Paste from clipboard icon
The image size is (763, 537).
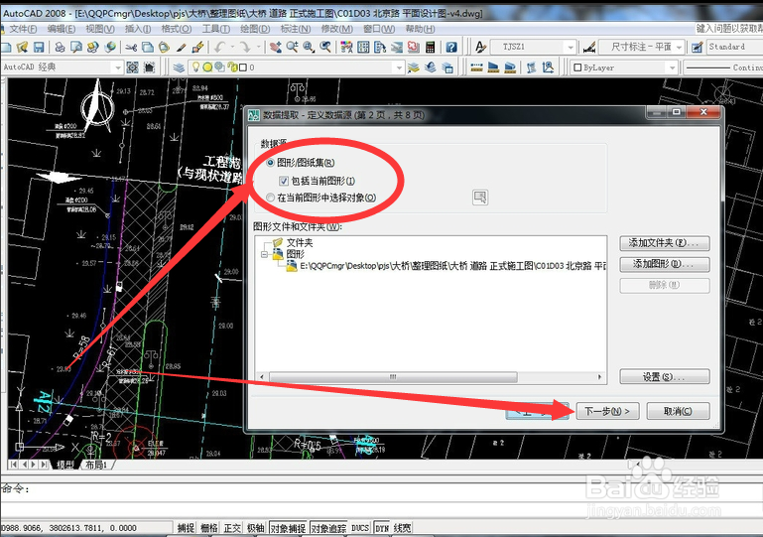164,48
